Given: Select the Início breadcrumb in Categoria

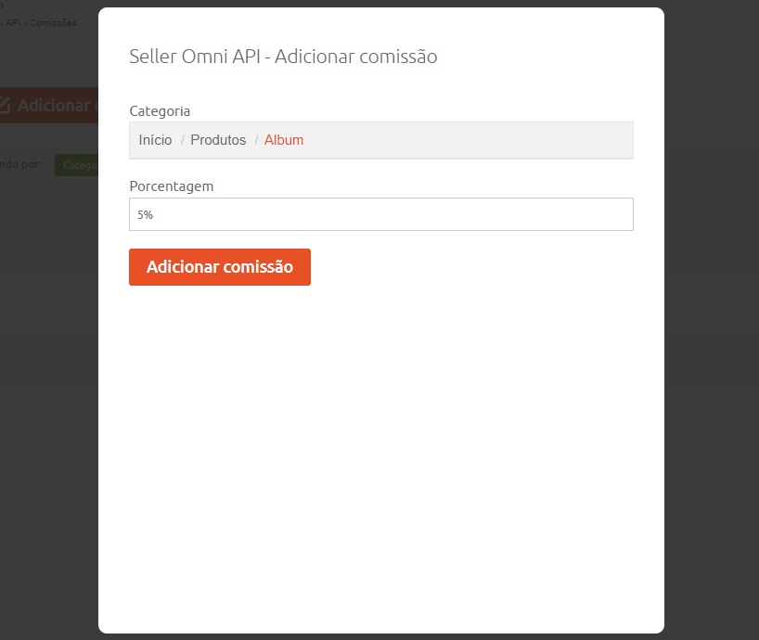Looking at the screenshot, I should (x=155, y=140).
